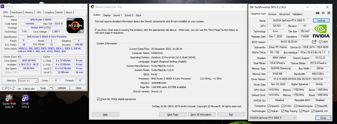Click the Core Speed value 3652.60 MHz

(x=29, y=61)
